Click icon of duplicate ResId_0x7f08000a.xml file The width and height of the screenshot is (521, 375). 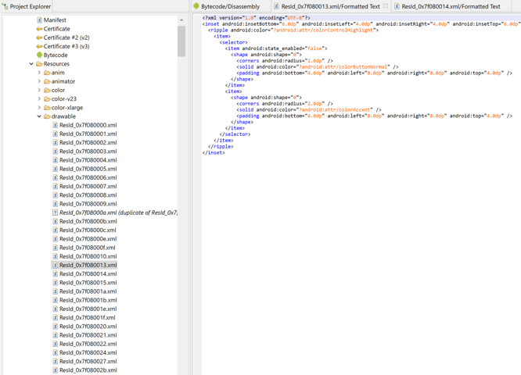55,212
